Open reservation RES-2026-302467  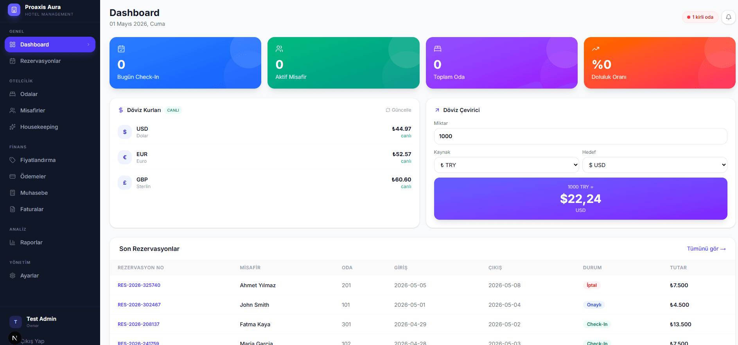pos(139,305)
